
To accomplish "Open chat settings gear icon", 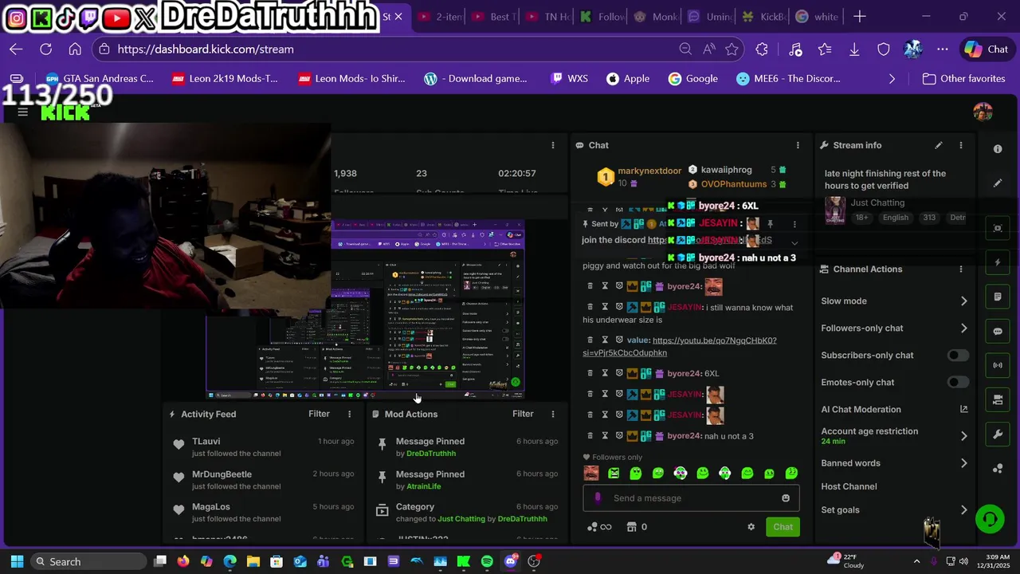I will tap(751, 527).
